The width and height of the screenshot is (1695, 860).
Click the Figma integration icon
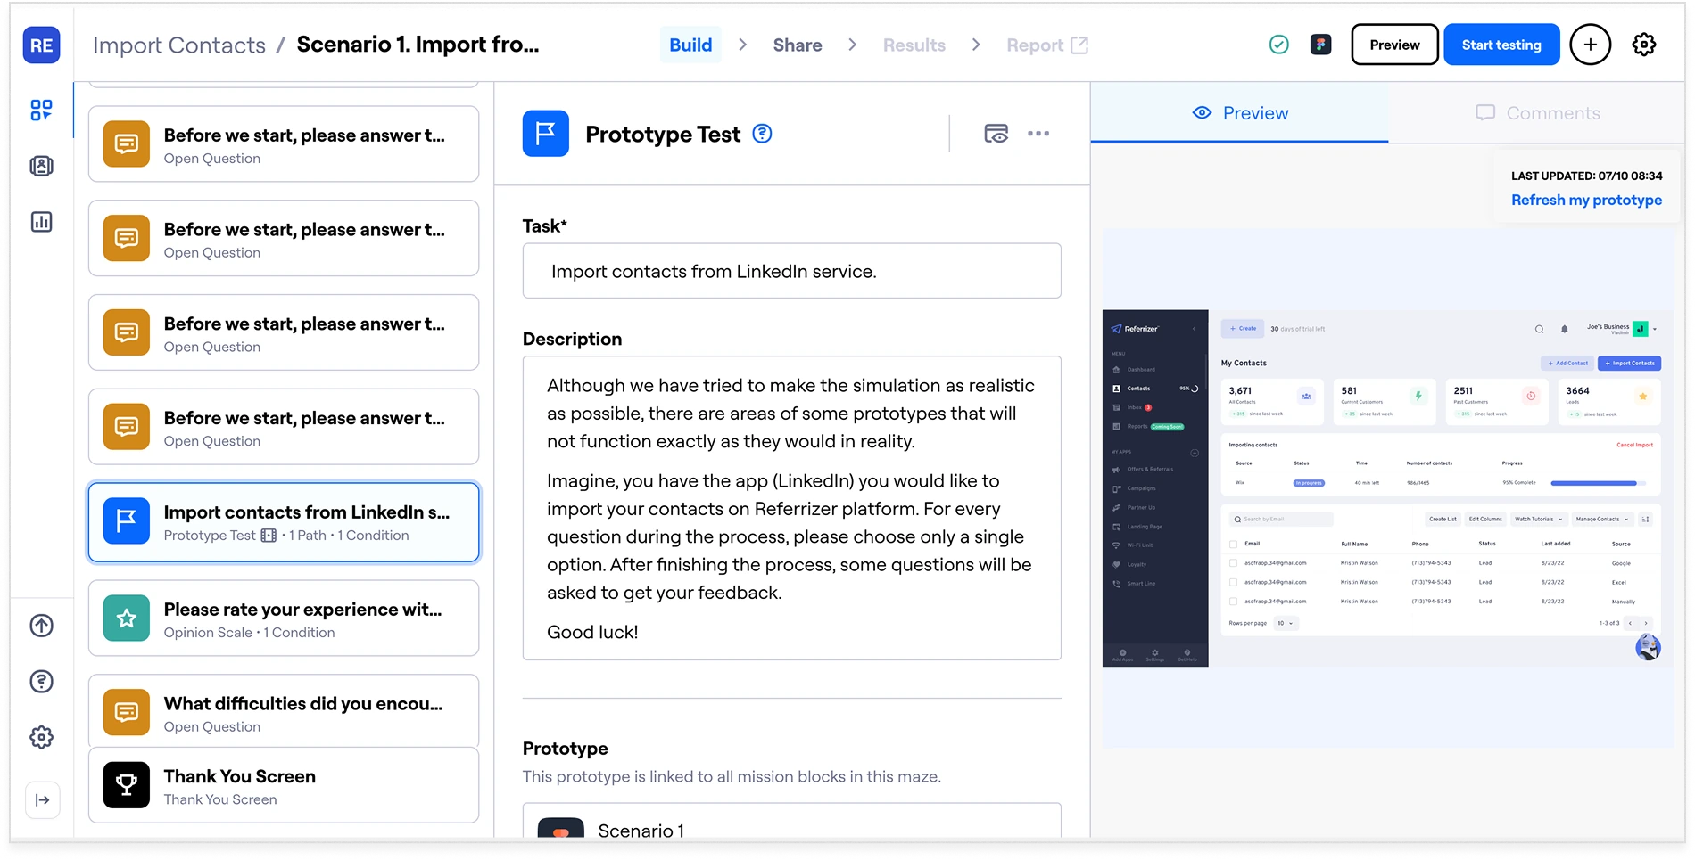tap(1320, 45)
